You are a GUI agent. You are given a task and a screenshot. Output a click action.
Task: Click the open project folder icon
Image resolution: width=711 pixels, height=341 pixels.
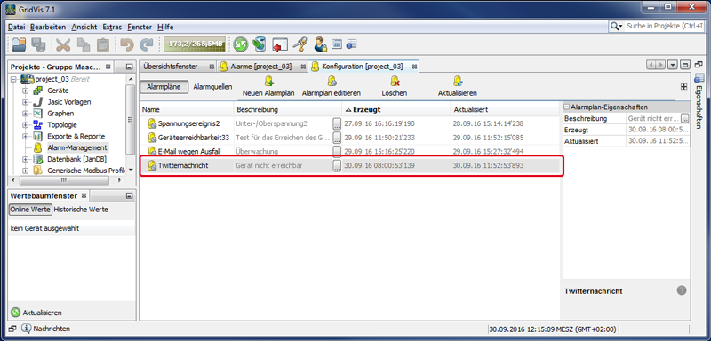[19, 44]
